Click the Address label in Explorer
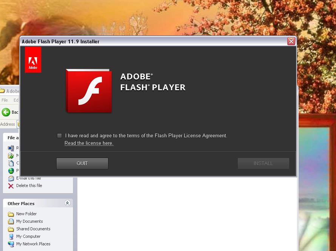336x251 pixels. coord(8,124)
